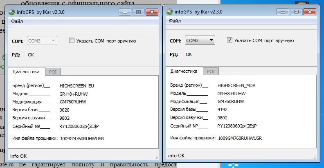Enable manual COM port checkbox in left window
This screenshot has width=324, height=168.
tap(72, 40)
